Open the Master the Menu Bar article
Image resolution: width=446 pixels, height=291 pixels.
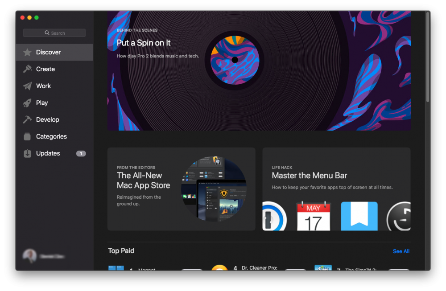(x=336, y=189)
